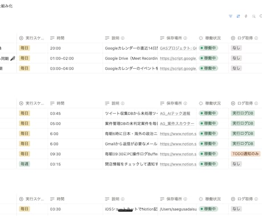Click the 毎日 tag in the 03:45 row
262x216 pixels.
[x=24, y=113]
